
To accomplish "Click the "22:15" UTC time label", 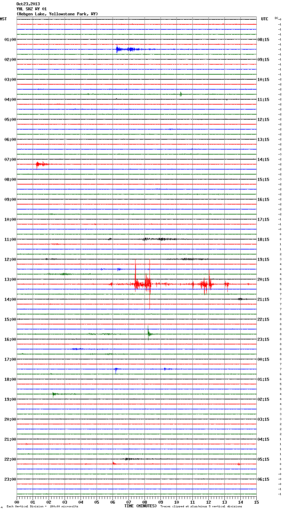I will click(x=263, y=319).
